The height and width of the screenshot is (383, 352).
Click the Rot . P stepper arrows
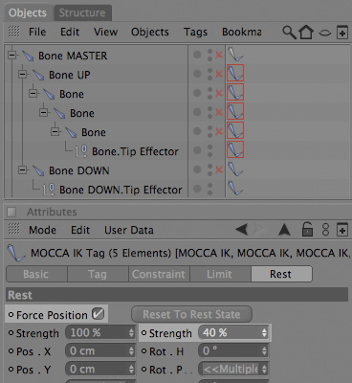[264, 370]
